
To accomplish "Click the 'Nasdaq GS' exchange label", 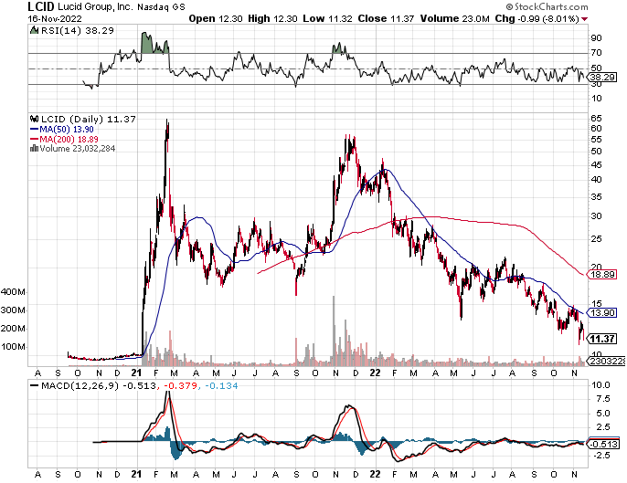I will pos(162,7).
